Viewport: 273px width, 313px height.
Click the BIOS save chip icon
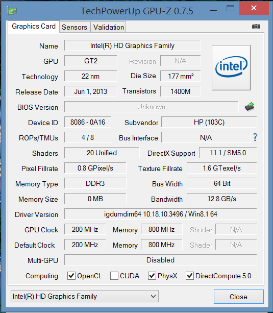(250, 107)
